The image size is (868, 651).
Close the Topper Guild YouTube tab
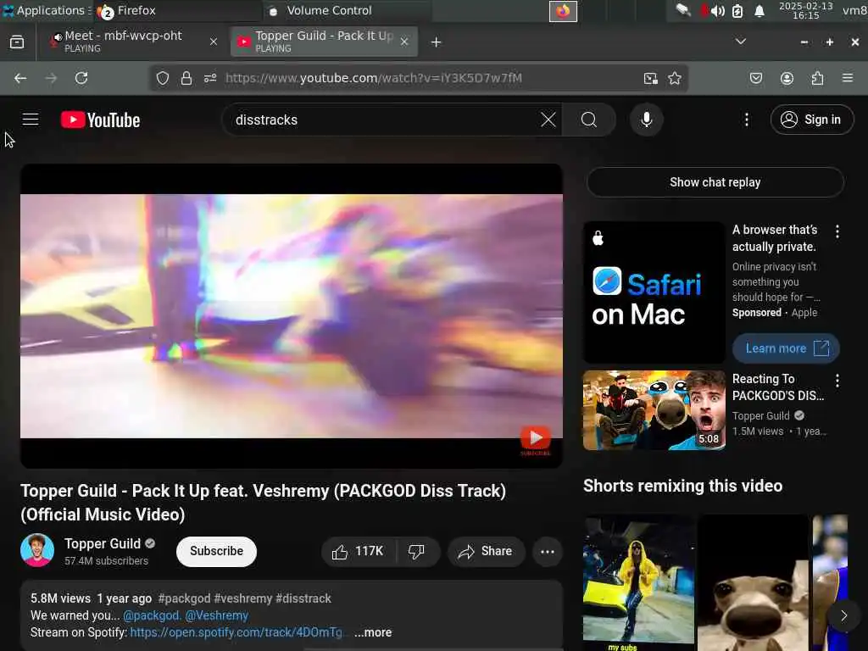point(404,42)
